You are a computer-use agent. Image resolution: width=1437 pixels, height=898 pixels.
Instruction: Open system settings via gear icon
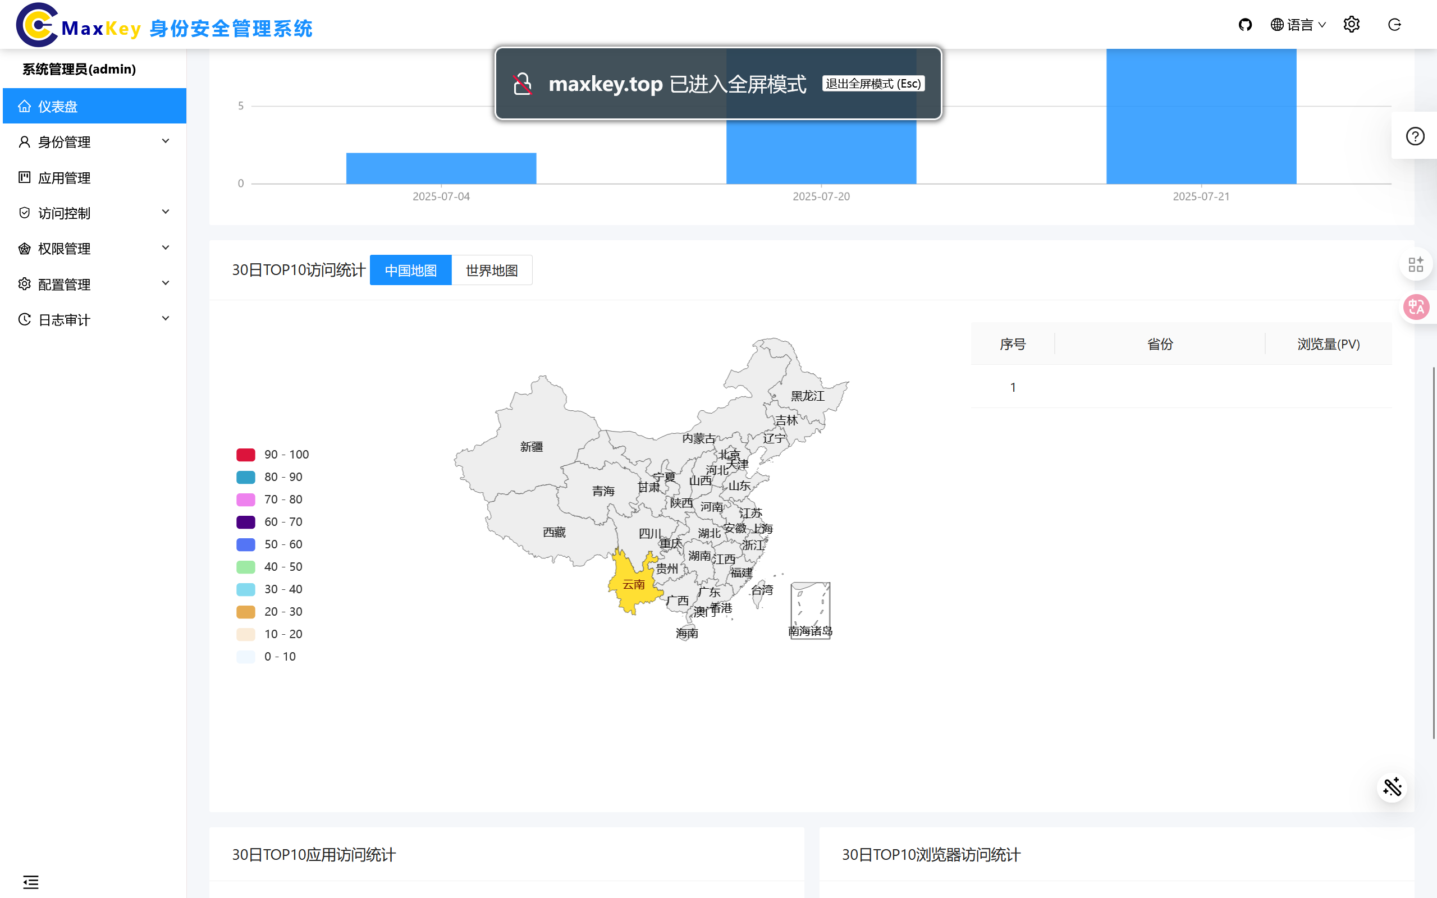click(x=1352, y=24)
